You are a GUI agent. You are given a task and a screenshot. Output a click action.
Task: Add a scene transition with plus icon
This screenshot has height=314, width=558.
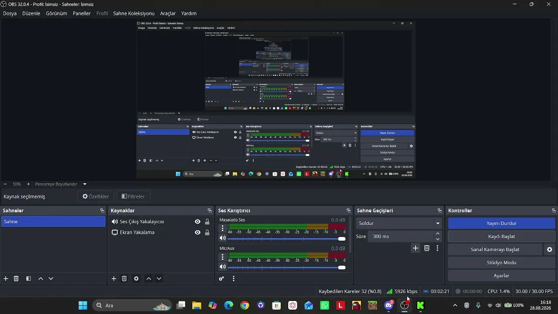(x=415, y=248)
